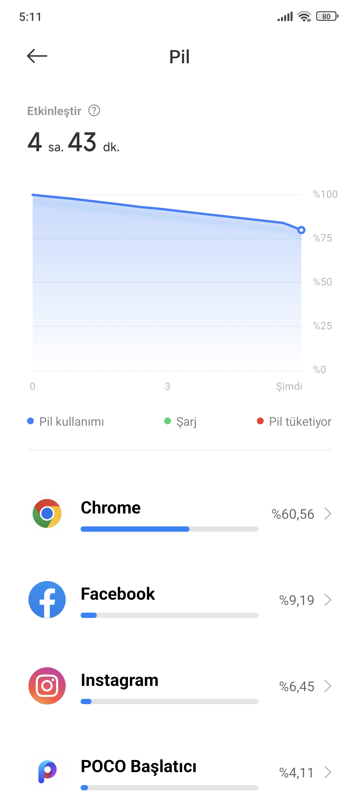Tap the back arrow icon

pyautogui.click(x=37, y=56)
